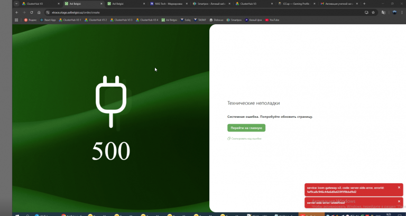Switch to ClusterHub V3 tab beside ICCup tab
Image resolution: width=406 pixels, height=216 pixels.
pos(254,4)
